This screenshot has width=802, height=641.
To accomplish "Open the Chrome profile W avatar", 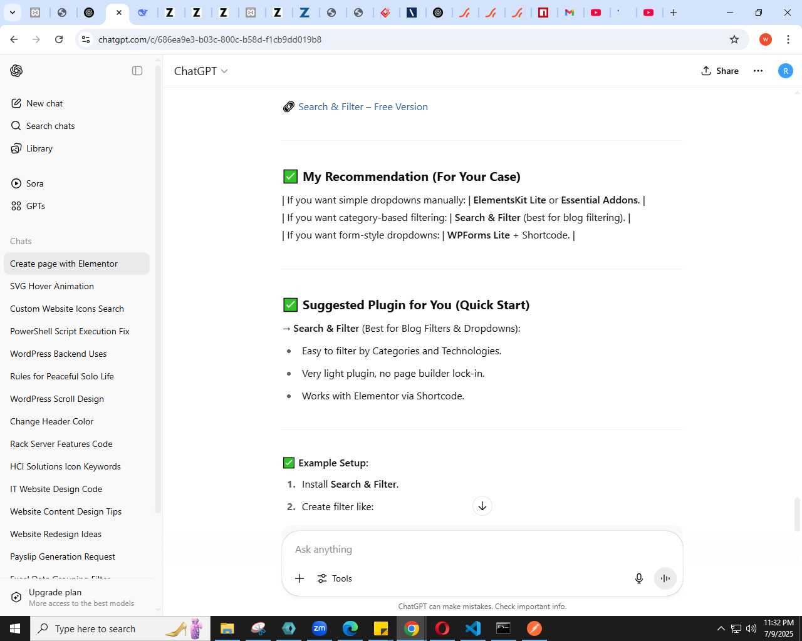I will click(766, 39).
